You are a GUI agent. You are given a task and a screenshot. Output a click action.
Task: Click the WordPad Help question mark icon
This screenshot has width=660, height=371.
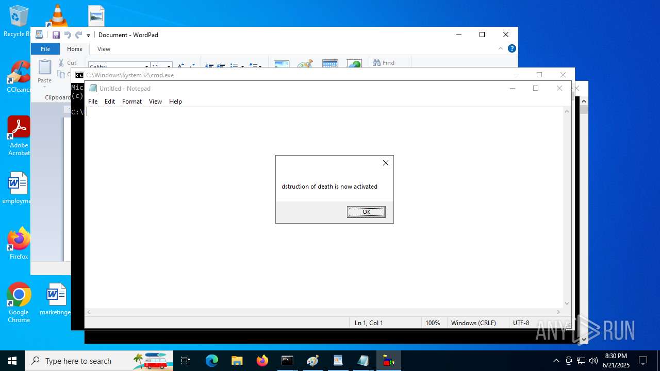(x=512, y=48)
